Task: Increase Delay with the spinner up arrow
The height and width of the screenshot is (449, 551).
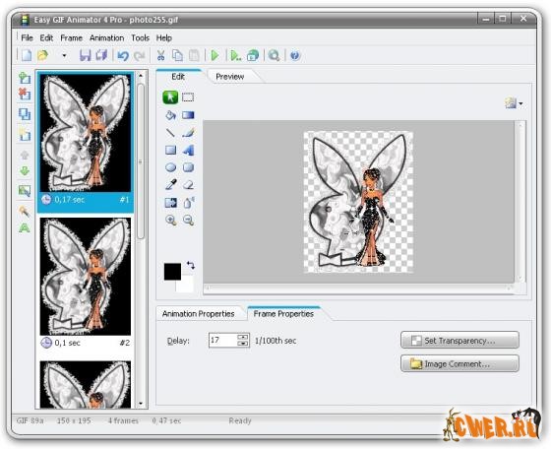Action: click(243, 337)
